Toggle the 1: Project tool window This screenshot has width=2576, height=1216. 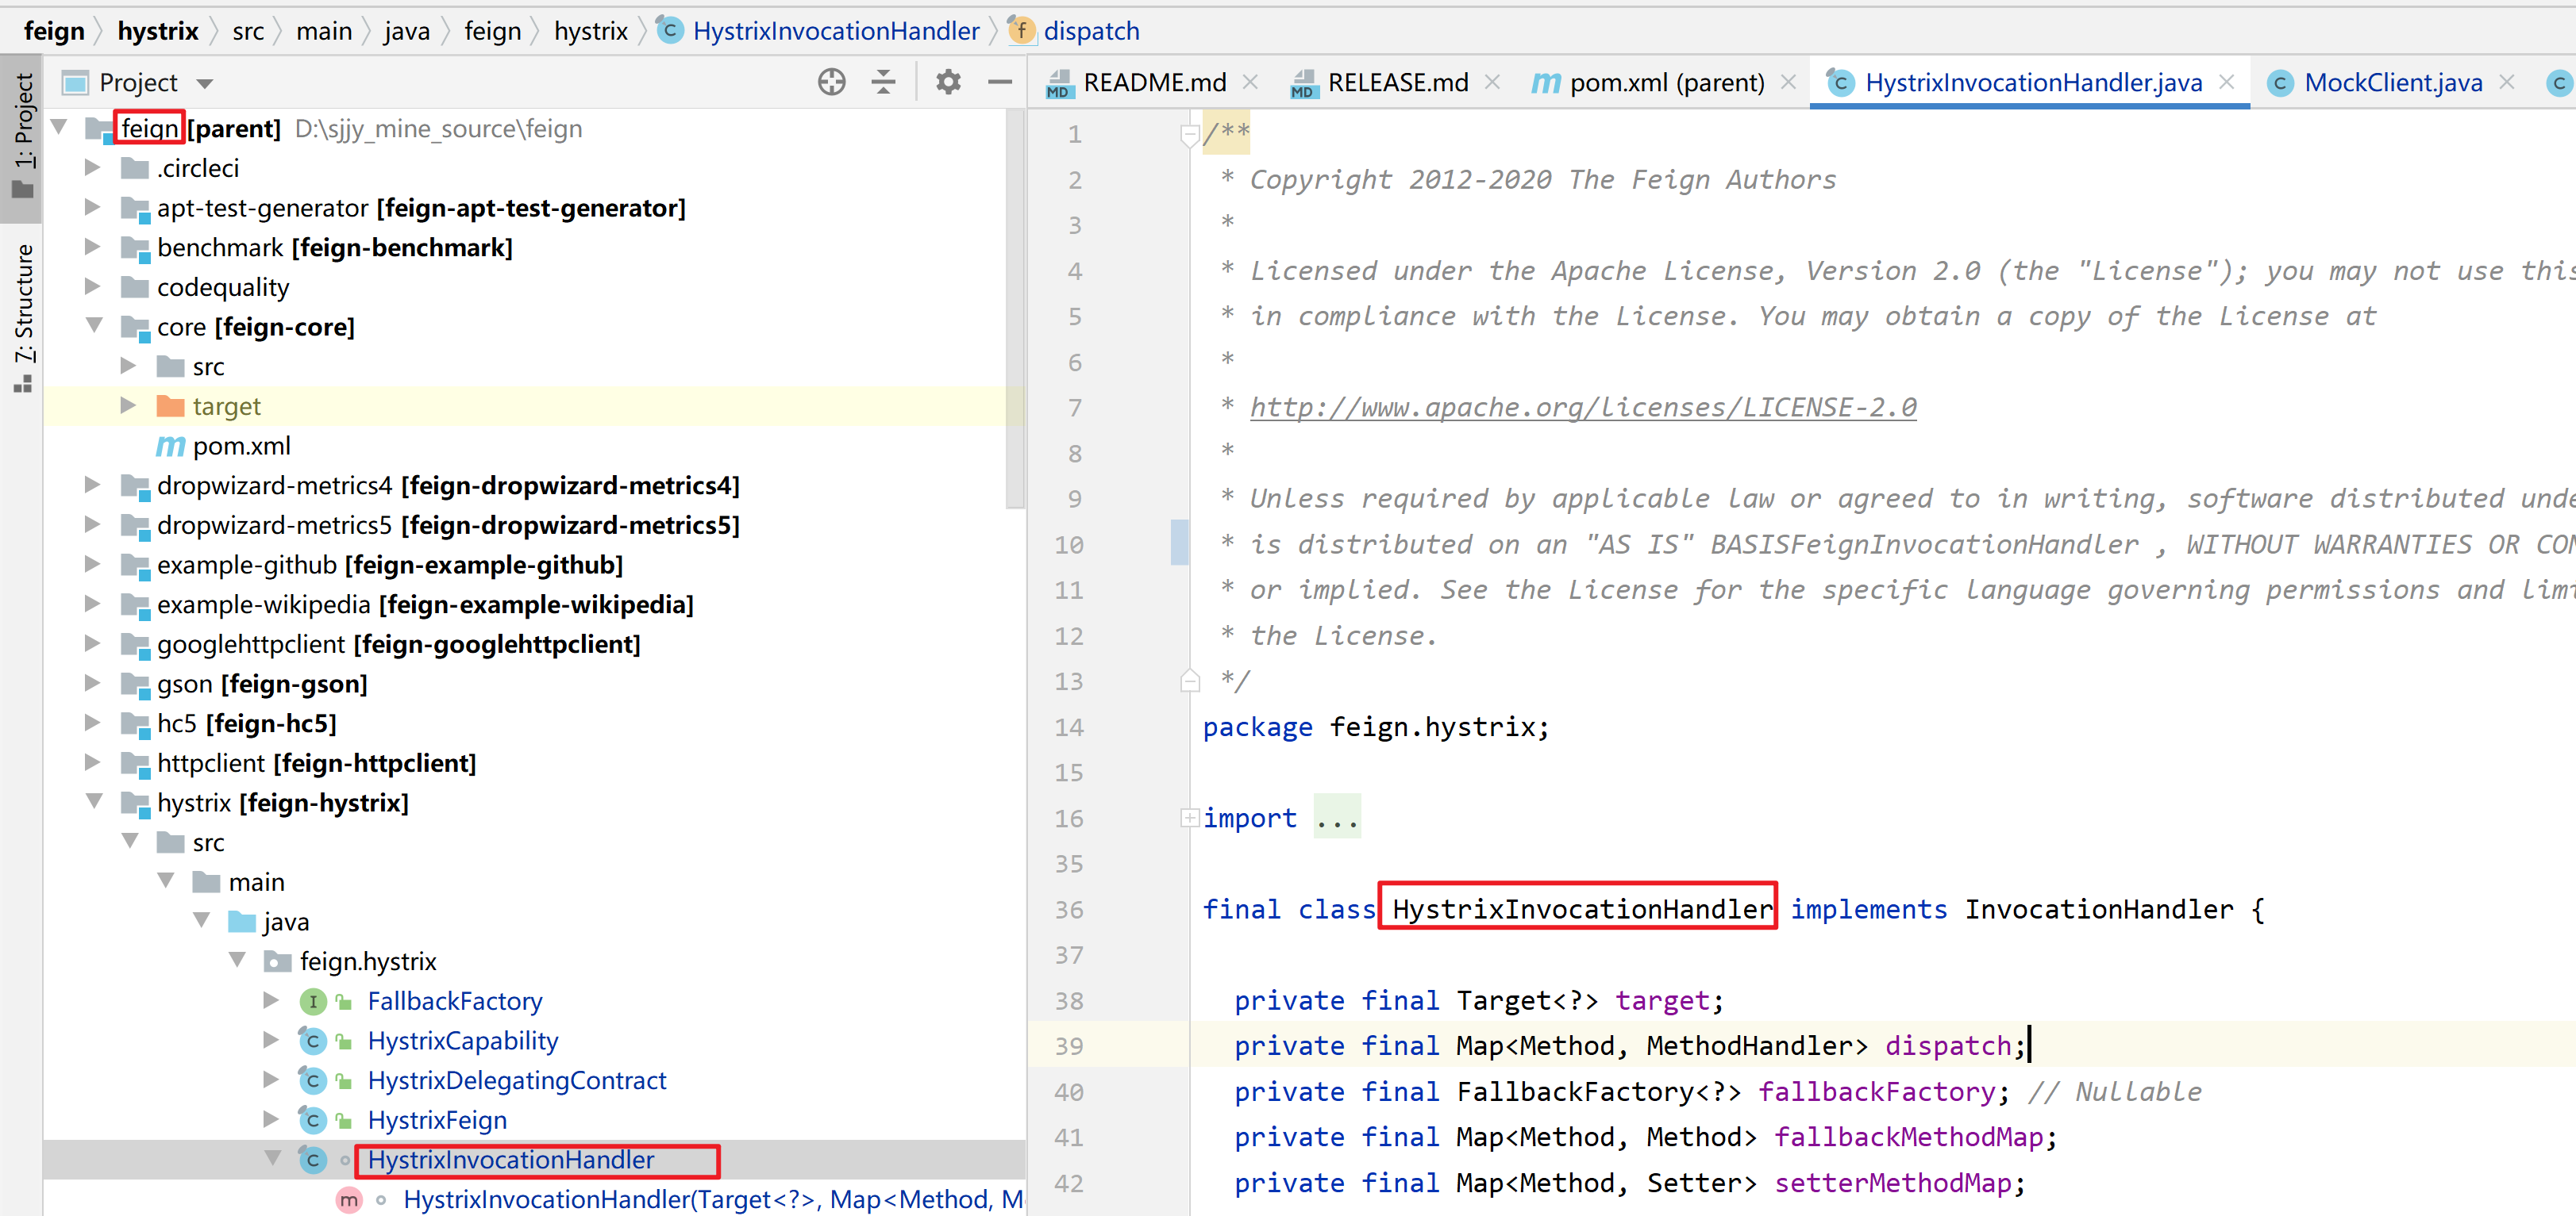pos(22,135)
